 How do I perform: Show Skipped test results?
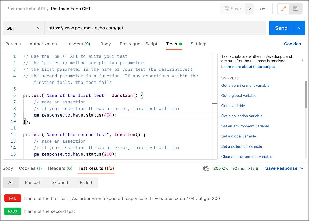pyautogui.click(x=60, y=182)
